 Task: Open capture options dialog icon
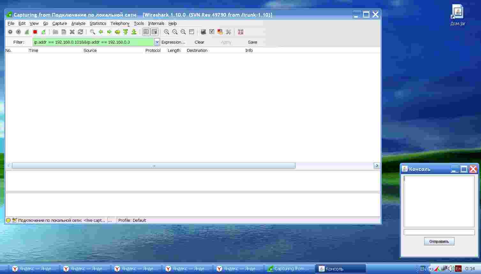pyautogui.click(x=19, y=32)
